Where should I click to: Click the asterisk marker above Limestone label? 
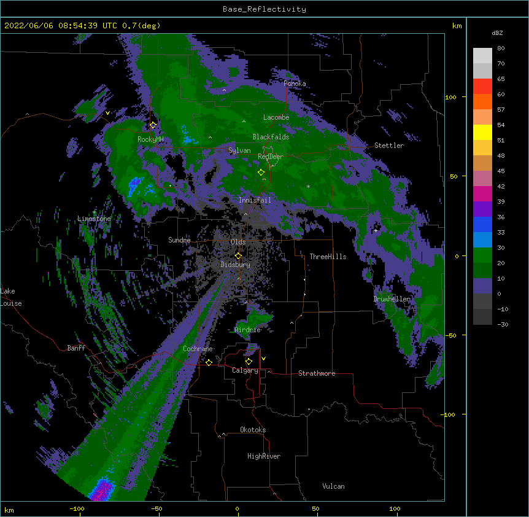[94, 212]
